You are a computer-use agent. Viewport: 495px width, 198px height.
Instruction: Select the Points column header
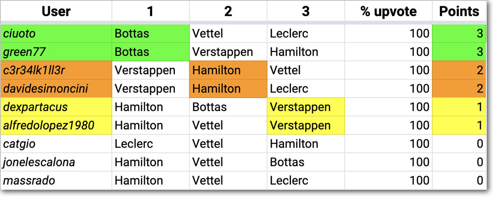[459, 11]
